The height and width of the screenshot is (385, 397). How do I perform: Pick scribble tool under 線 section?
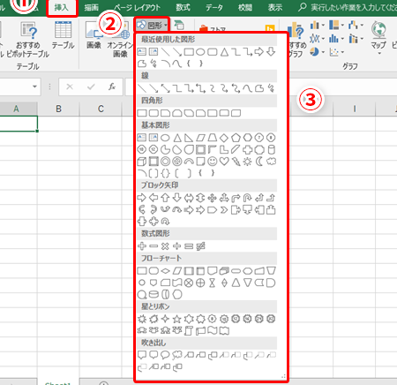tap(271, 88)
